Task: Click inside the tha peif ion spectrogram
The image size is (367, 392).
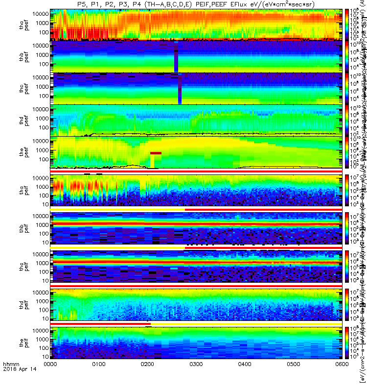Action: (196, 190)
